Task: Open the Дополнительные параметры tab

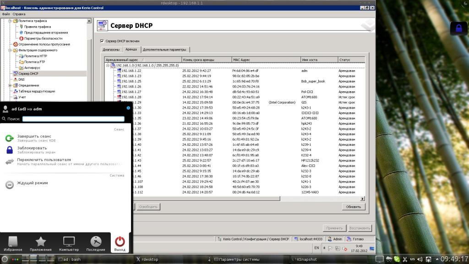Action: [x=164, y=49]
